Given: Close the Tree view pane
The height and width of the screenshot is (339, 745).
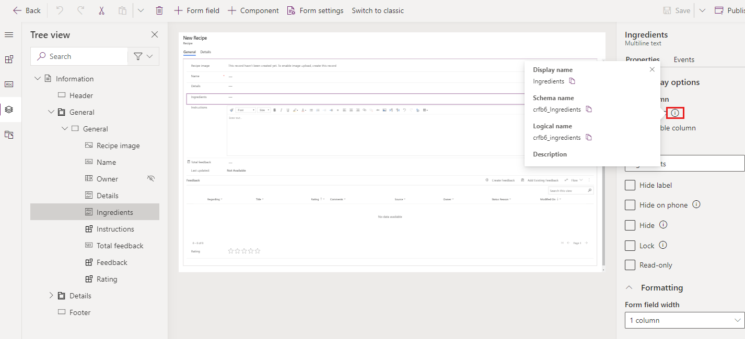Looking at the screenshot, I should coord(155,34).
